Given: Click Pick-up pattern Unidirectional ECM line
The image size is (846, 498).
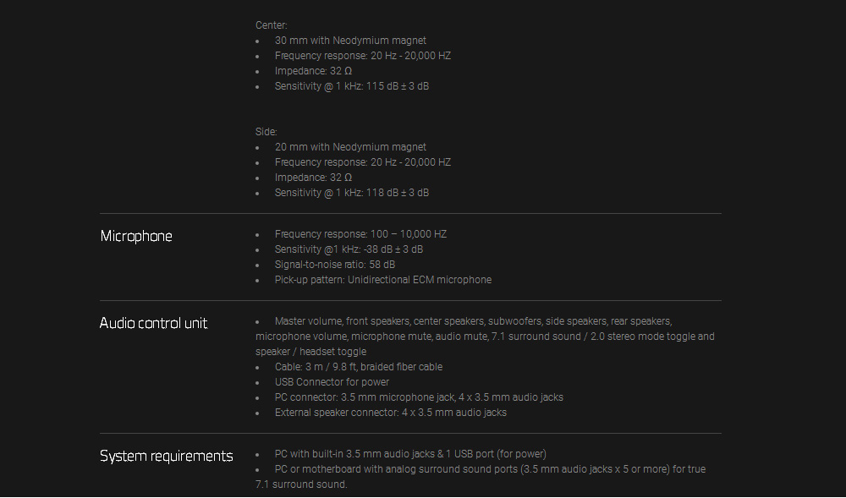Looking at the screenshot, I should tap(383, 280).
